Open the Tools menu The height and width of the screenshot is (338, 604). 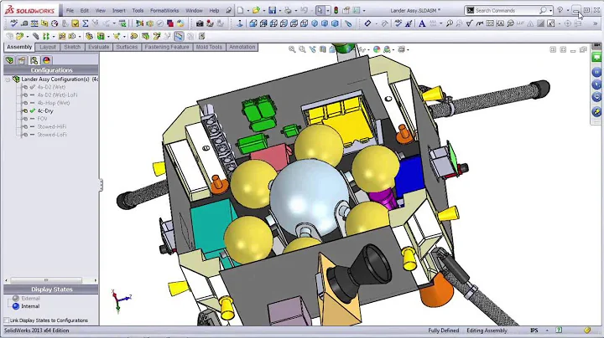point(138,10)
